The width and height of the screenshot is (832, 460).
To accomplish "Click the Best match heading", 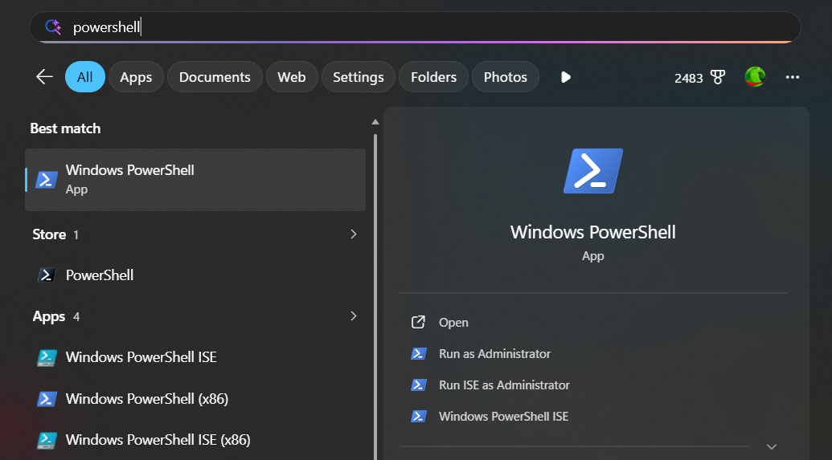I will click(65, 128).
